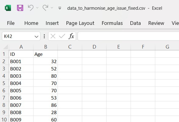Image resolution: width=179 pixels, height=122 pixels.
Task: Click inside the formula bar input
Action: click(128, 36)
